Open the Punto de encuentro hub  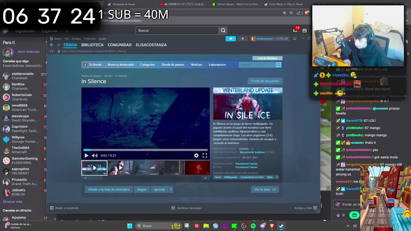(265, 81)
